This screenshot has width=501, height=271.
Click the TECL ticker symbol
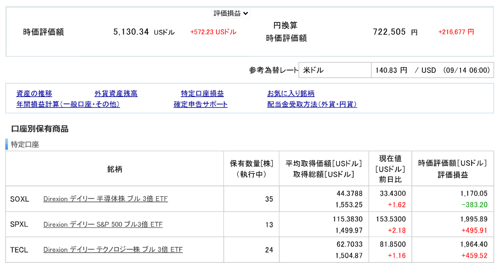point(19,250)
